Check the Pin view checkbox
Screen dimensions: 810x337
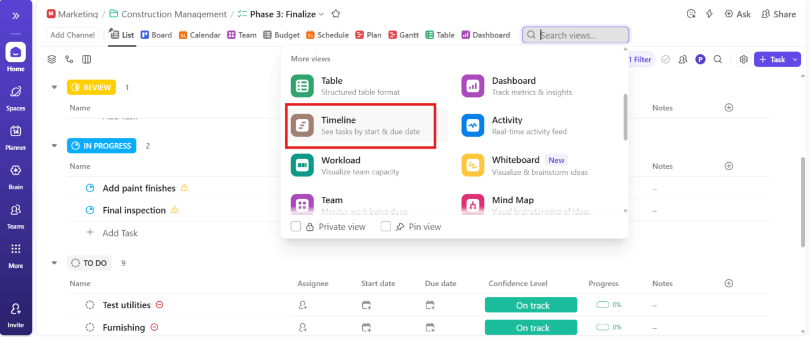pos(385,226)
